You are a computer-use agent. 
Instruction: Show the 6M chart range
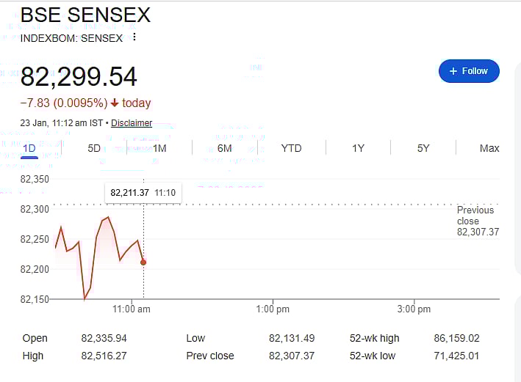[225, 148]
